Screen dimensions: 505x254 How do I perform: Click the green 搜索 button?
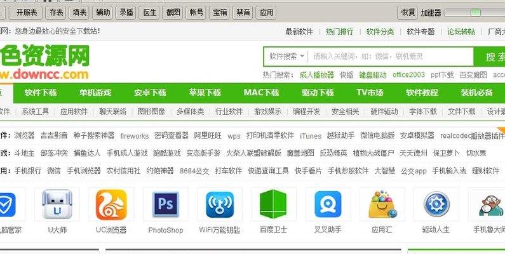click(x=489, y=57)
